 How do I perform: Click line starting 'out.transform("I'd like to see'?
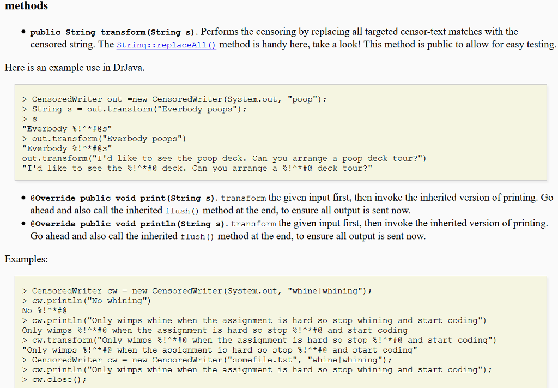(224, 159)
